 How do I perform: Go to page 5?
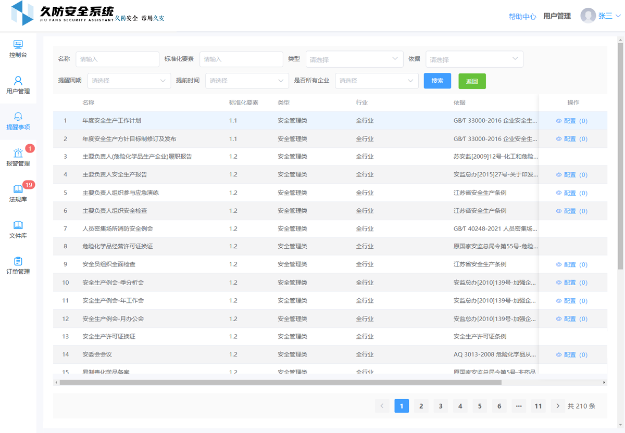[x=480, y=406]
